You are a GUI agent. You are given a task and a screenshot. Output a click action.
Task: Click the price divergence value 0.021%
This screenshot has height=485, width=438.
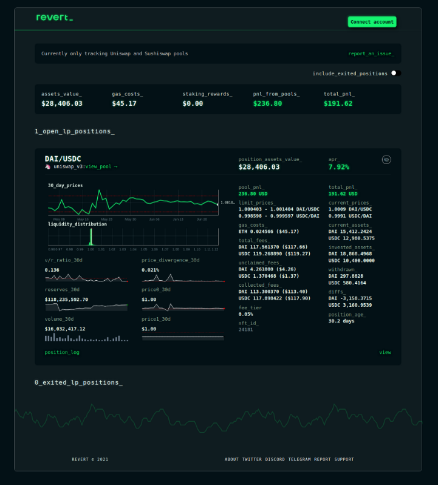coord(150,270)
